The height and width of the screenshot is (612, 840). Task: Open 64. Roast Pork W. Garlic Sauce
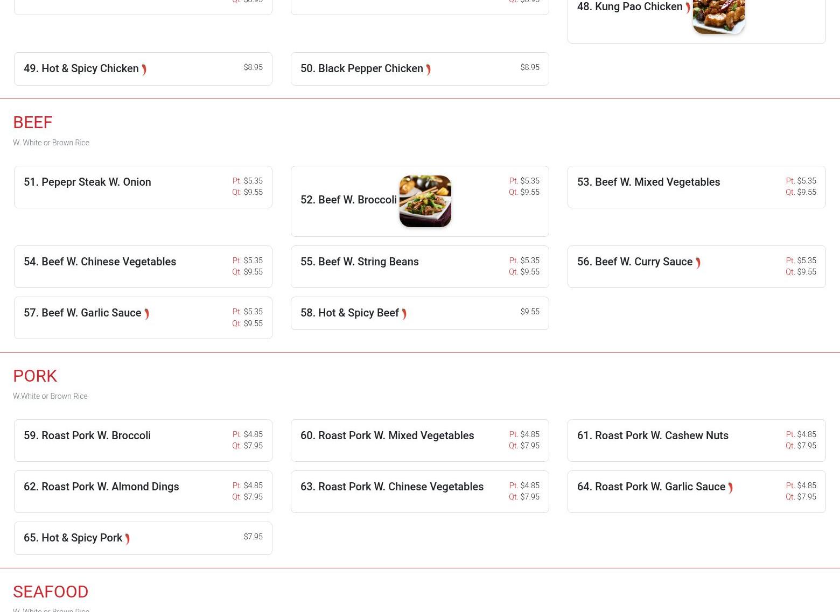(x=697, y=492)
